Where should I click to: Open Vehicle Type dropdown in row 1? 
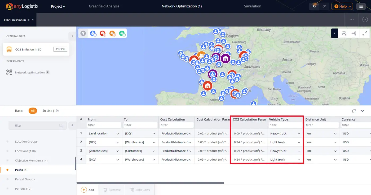tap(299, 134)
